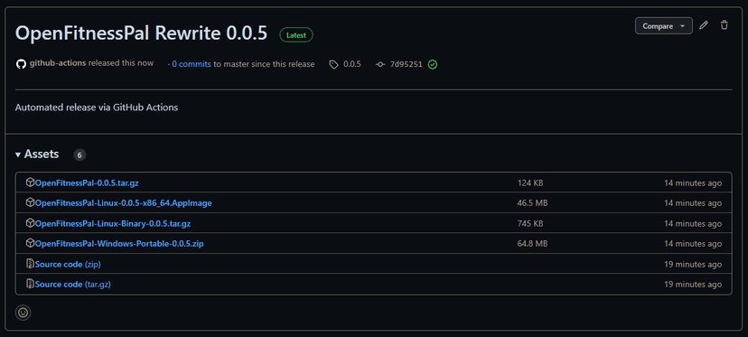The height and width of the screenshot is (337, 748).
Task: Click the zip file icon beside Source code (zip)
Action: point(30,264)
